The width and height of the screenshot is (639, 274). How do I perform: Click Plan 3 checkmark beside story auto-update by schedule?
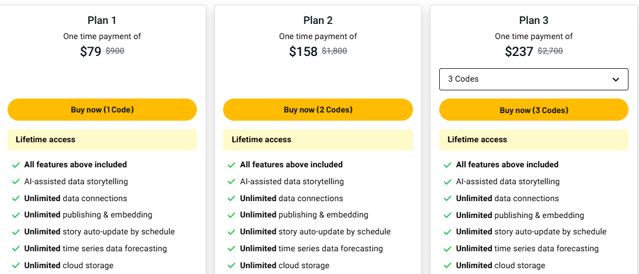pos(447,232)
